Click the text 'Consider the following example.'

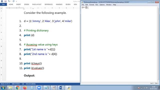coord(45,13)
